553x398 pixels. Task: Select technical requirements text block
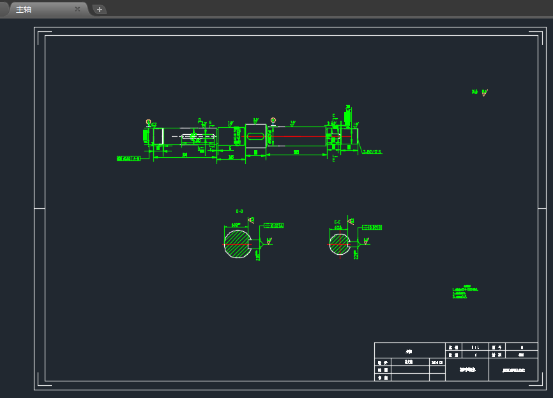pos(465,292)
